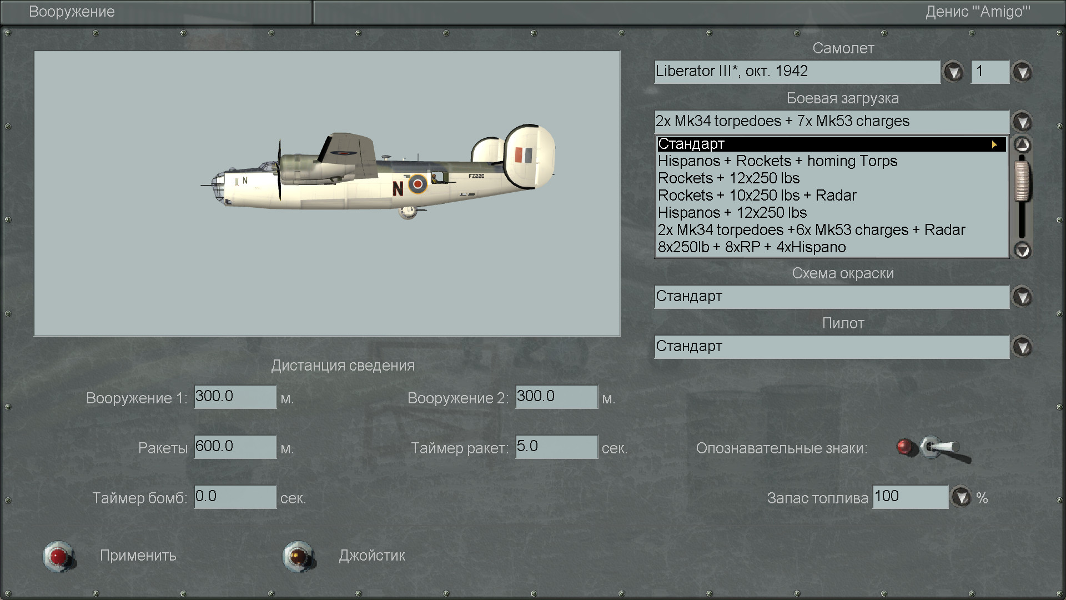
Task: Click the Liberator aircraft preview image
Action: click(x=378, y=173)
